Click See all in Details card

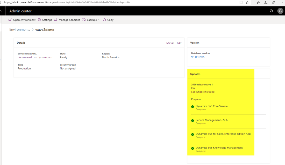tap(170, 43)
